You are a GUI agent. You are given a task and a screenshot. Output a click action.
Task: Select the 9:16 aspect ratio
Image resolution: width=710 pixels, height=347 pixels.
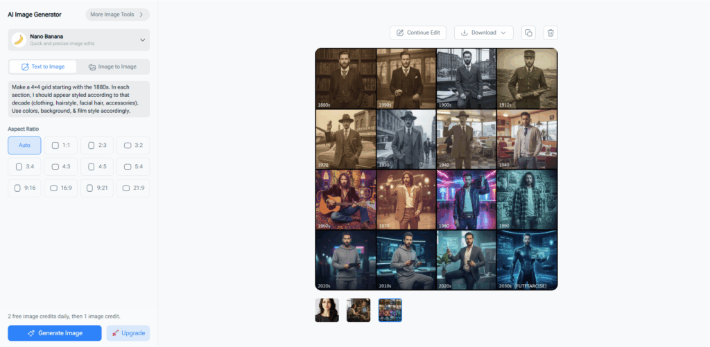(24, 188)
